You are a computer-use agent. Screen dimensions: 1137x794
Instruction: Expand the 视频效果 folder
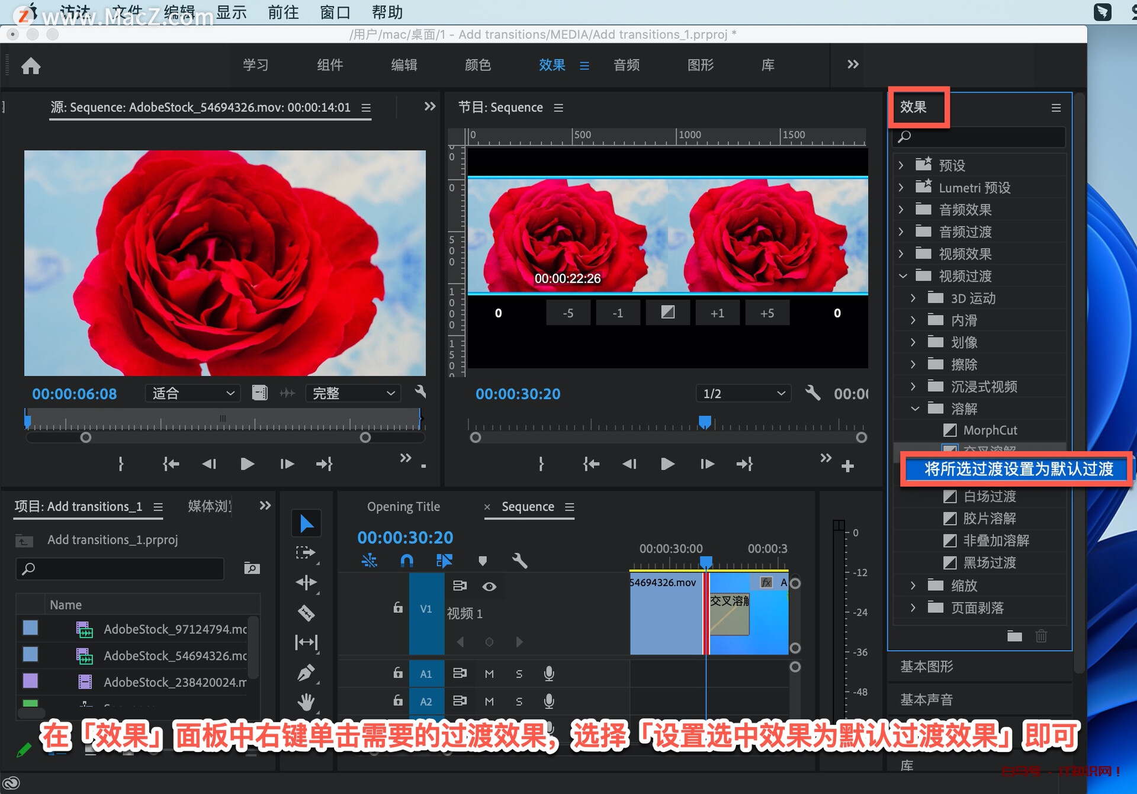(901, 254)
